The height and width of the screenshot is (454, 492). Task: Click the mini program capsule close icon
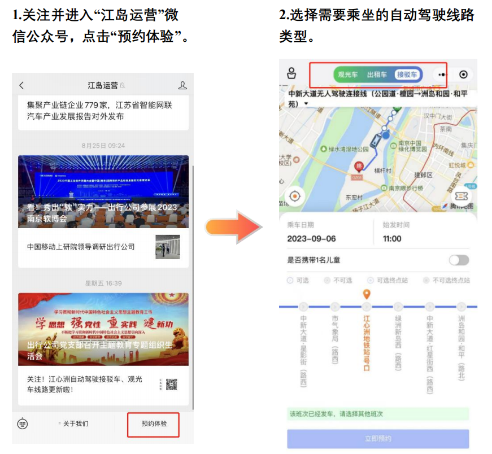463,74
